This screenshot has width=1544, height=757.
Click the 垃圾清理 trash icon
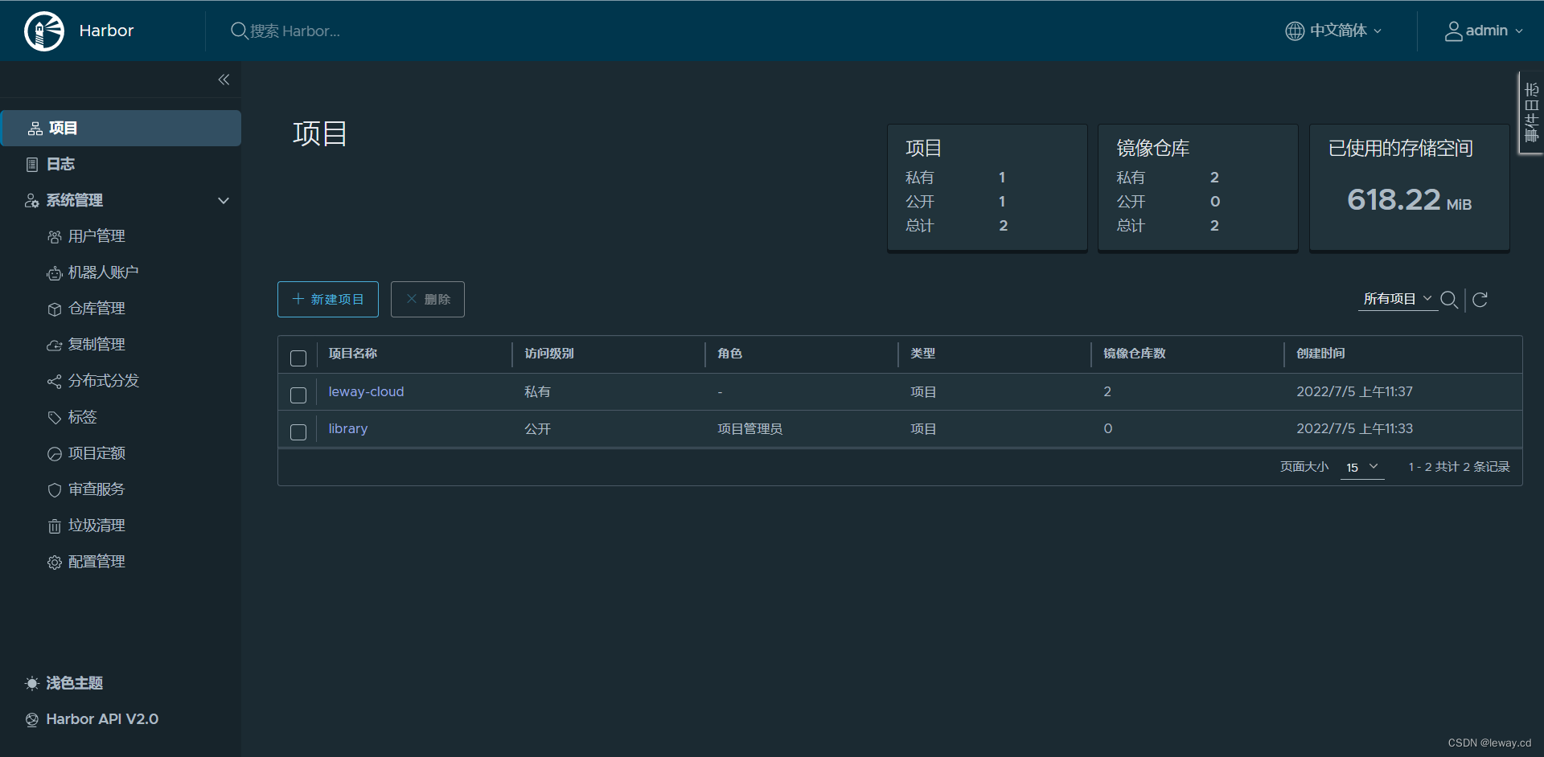point(54,526)
